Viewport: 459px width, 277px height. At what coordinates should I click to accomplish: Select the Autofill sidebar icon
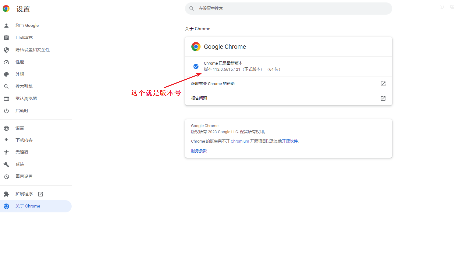click(x=7, y=37)
